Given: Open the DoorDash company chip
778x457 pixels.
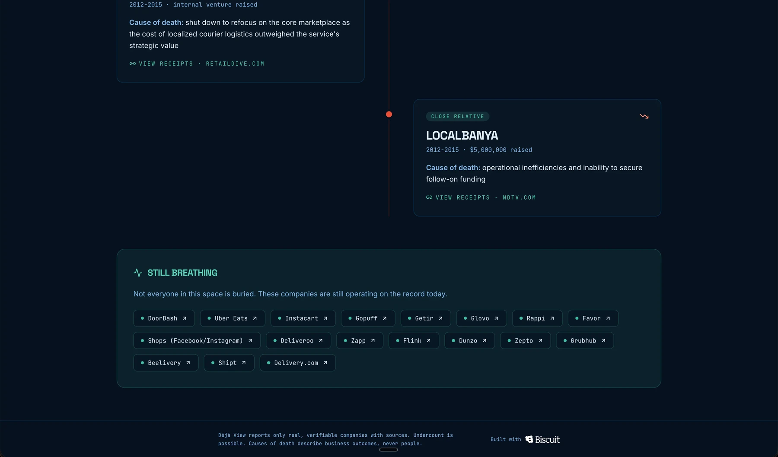Looking at the screenshot, I should (x=164, y=318).
